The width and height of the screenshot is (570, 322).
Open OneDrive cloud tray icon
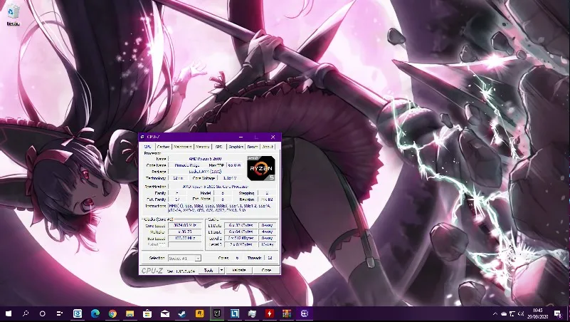[504, 313]
